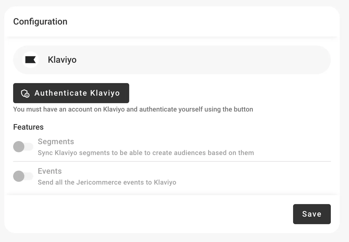Turn on the Events toggle
The height and width of the screenshot is (242, 349).
pyautogui.click(x=23, y=176)
